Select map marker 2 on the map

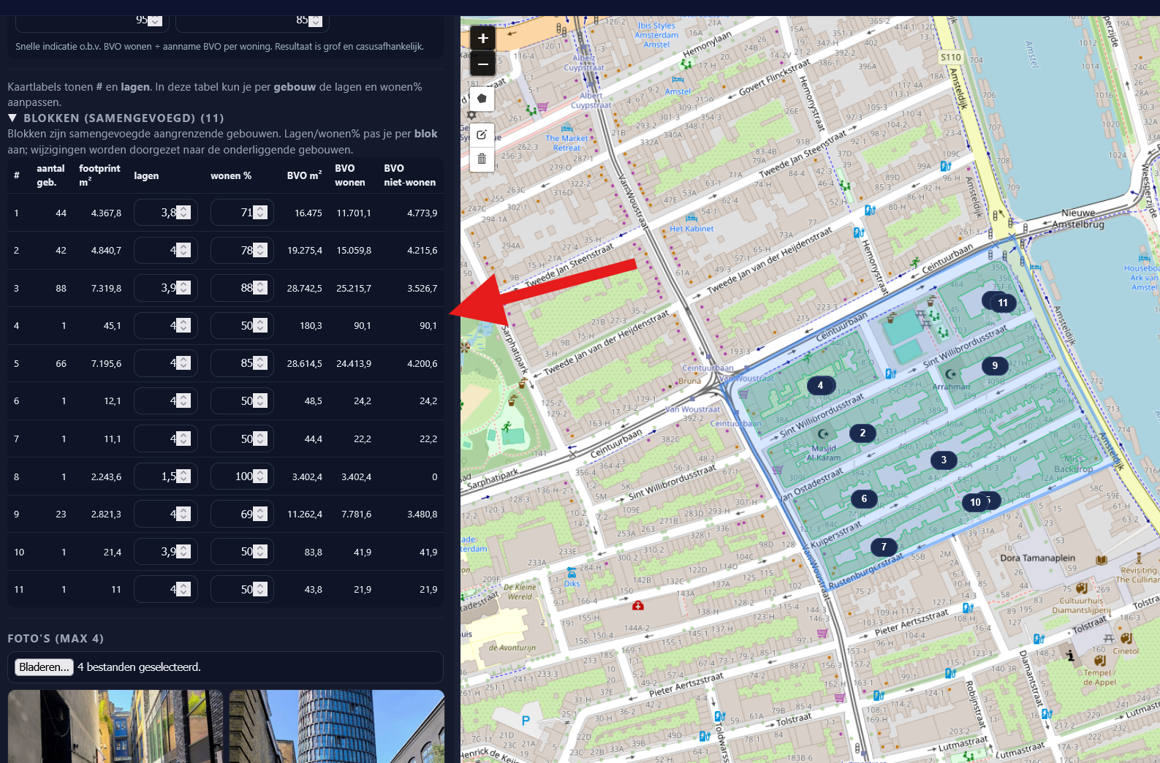coord(863,433)
